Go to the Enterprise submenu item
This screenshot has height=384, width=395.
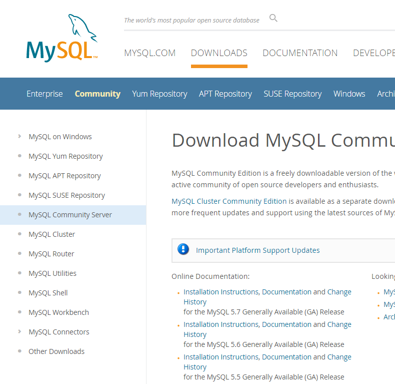(x=44, y=94)
